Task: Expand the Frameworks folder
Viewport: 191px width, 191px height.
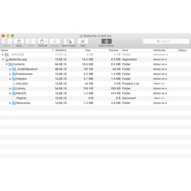Action: (10, 74)
